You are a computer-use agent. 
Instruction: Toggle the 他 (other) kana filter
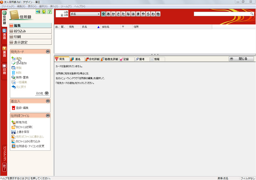pos(158,14)
